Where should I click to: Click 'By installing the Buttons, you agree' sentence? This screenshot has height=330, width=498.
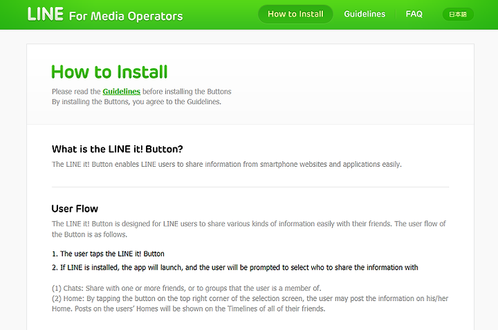coord(136,102)
